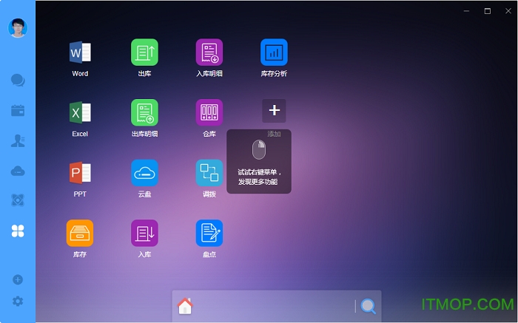The width and height of the screenshot is (518, 323).
Task: Open the 云盘 cloud drive app
Action: click(144, 173)
